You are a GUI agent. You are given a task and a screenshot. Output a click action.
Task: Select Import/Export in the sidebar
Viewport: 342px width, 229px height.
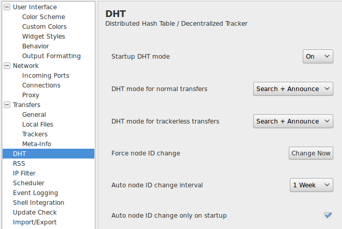(x=35, y=222)
